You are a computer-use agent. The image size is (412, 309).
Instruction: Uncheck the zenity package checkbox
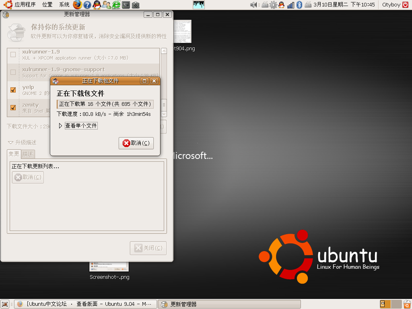13,107
